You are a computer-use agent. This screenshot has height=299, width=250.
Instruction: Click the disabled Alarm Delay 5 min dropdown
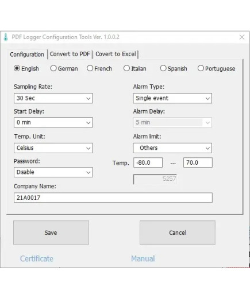pos(172,122)
